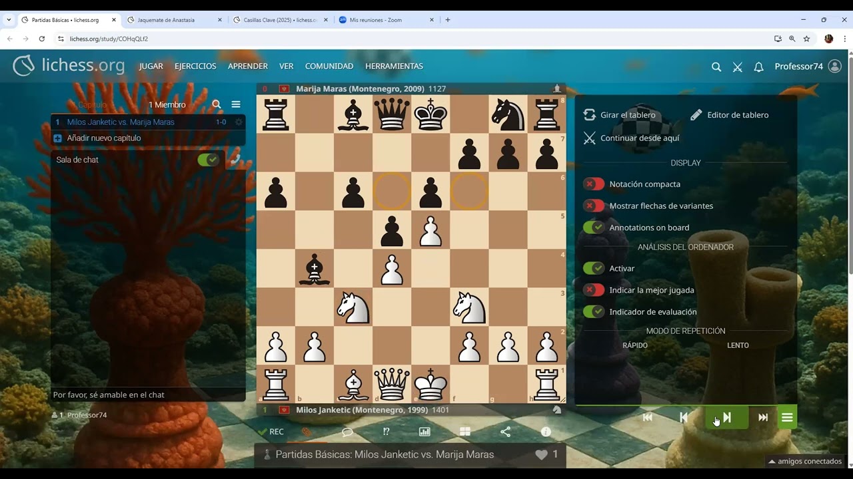Toggle Indicador de evaluación switch
Screen dimensions: 853x479
click(593, 312)
